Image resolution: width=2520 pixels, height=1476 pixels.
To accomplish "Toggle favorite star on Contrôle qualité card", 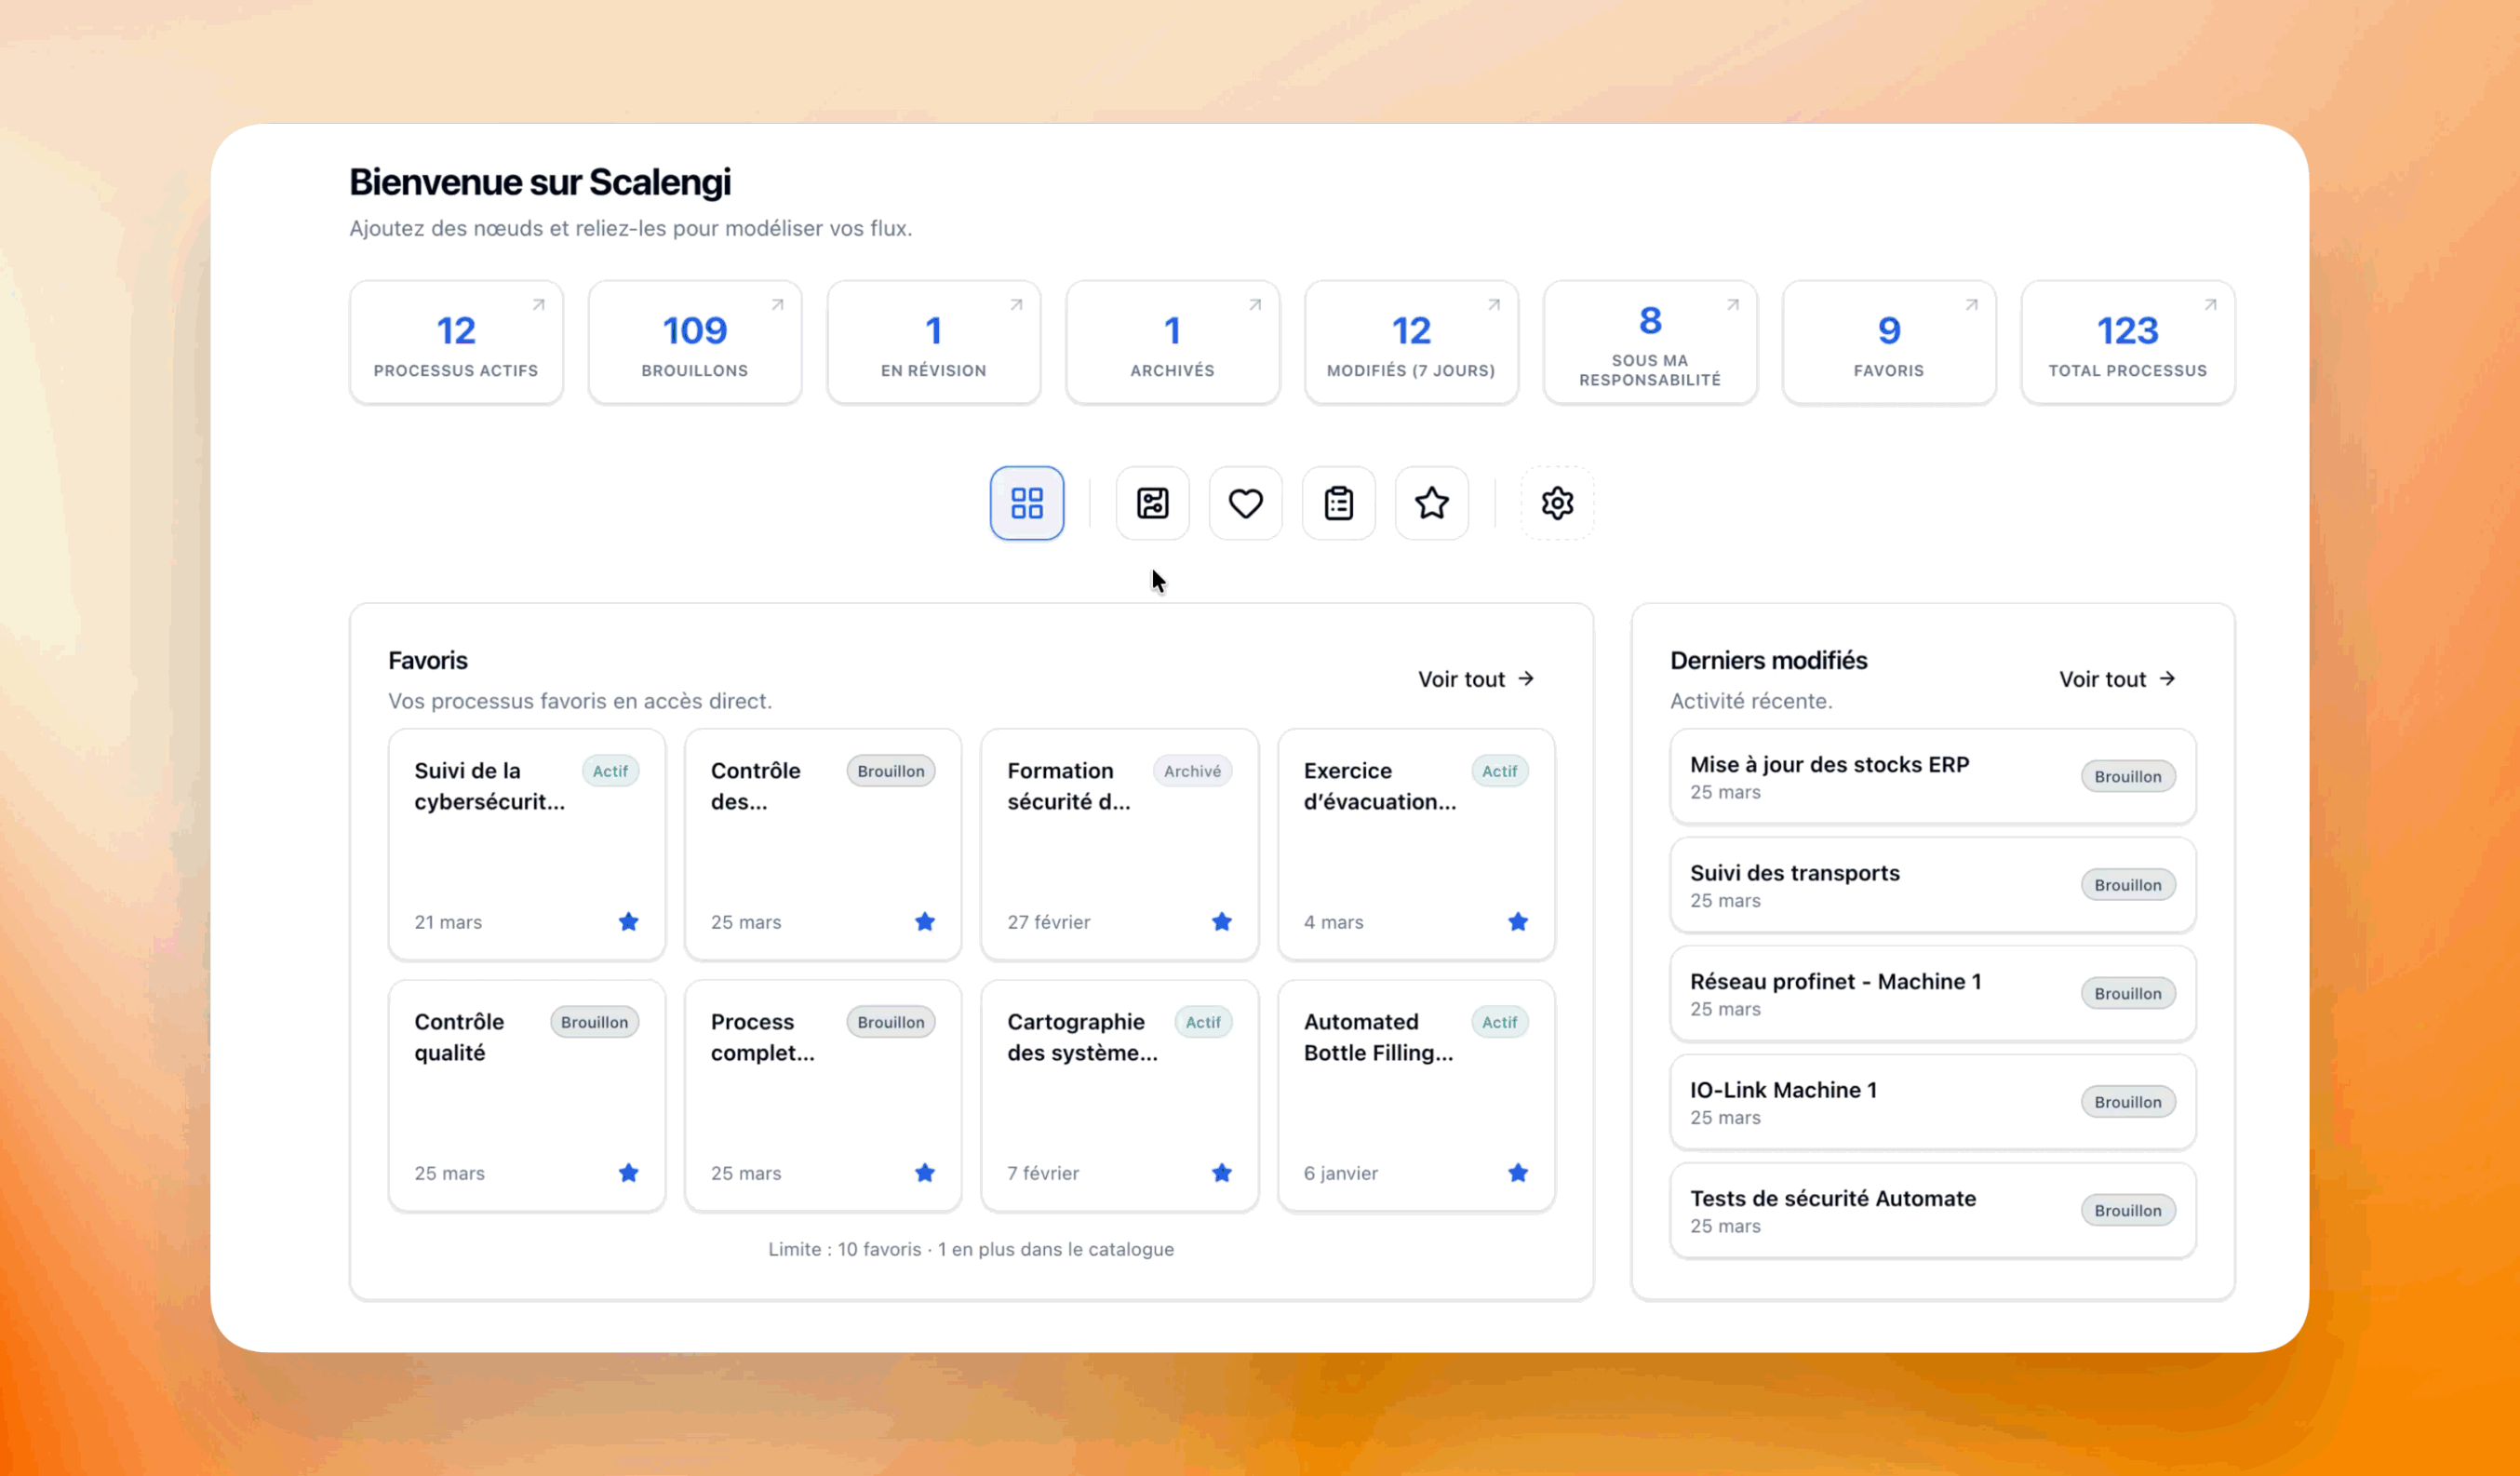I will [x=628, y=1173].
